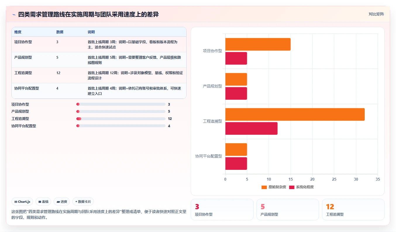The height and width of the screenshot is (232, 396).
Task: Click the value 12 in the table
Action: click(x=58, y=73)
